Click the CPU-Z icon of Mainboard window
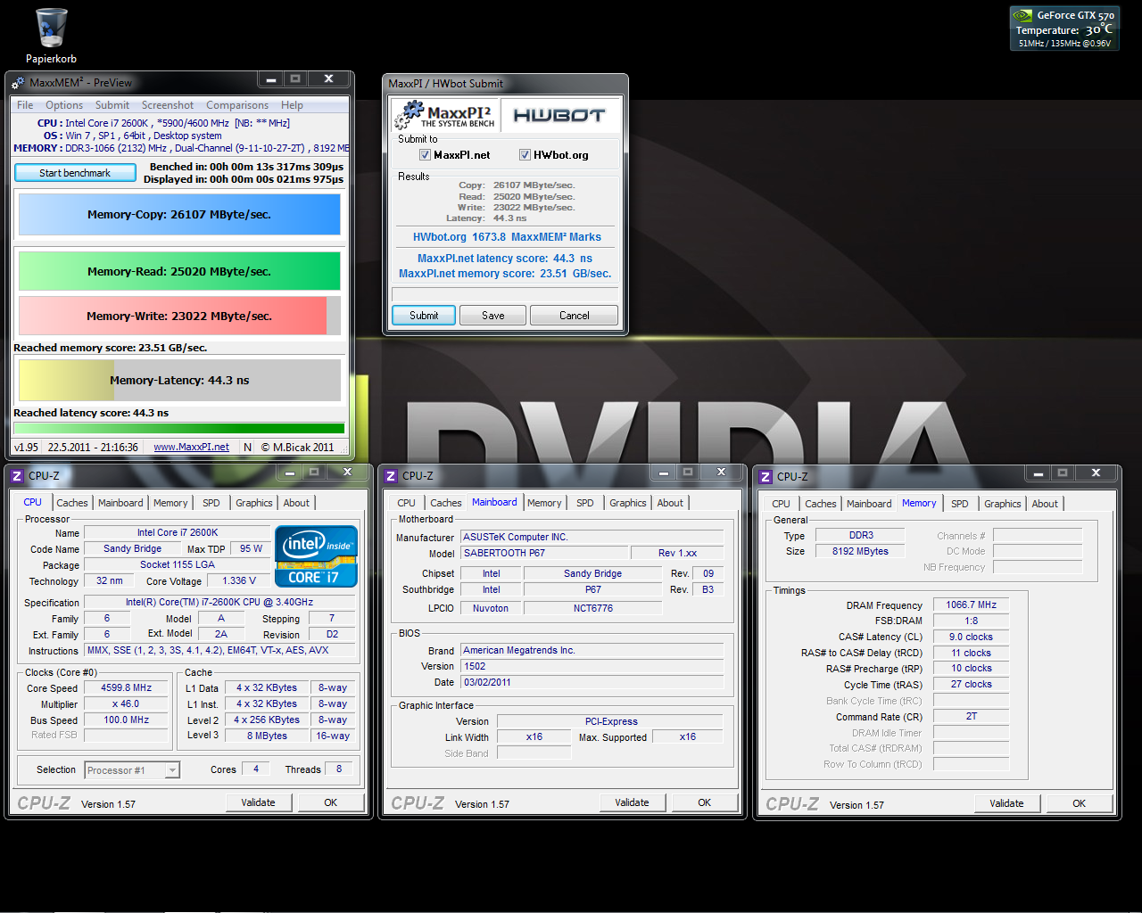This screenshot has width=1142, height=913. click(391, 476)
